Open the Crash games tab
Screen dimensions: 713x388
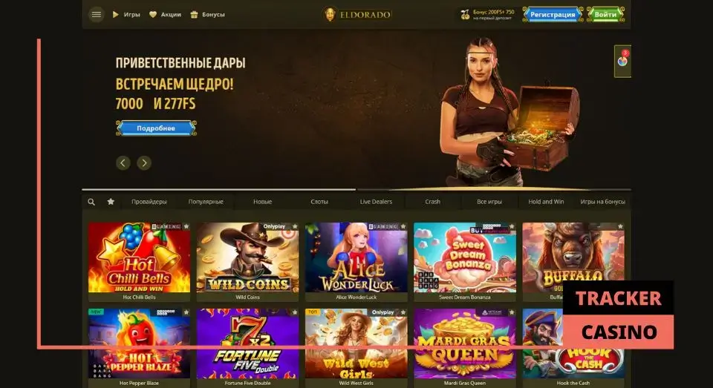(x=432, y=202)
